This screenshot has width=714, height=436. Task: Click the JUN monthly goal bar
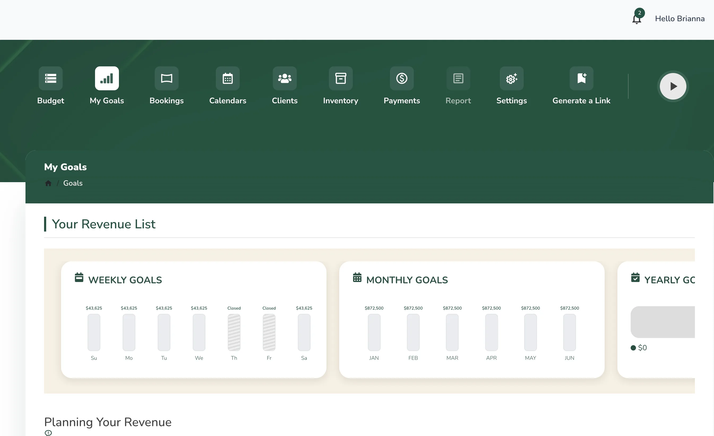pos(570,332)
